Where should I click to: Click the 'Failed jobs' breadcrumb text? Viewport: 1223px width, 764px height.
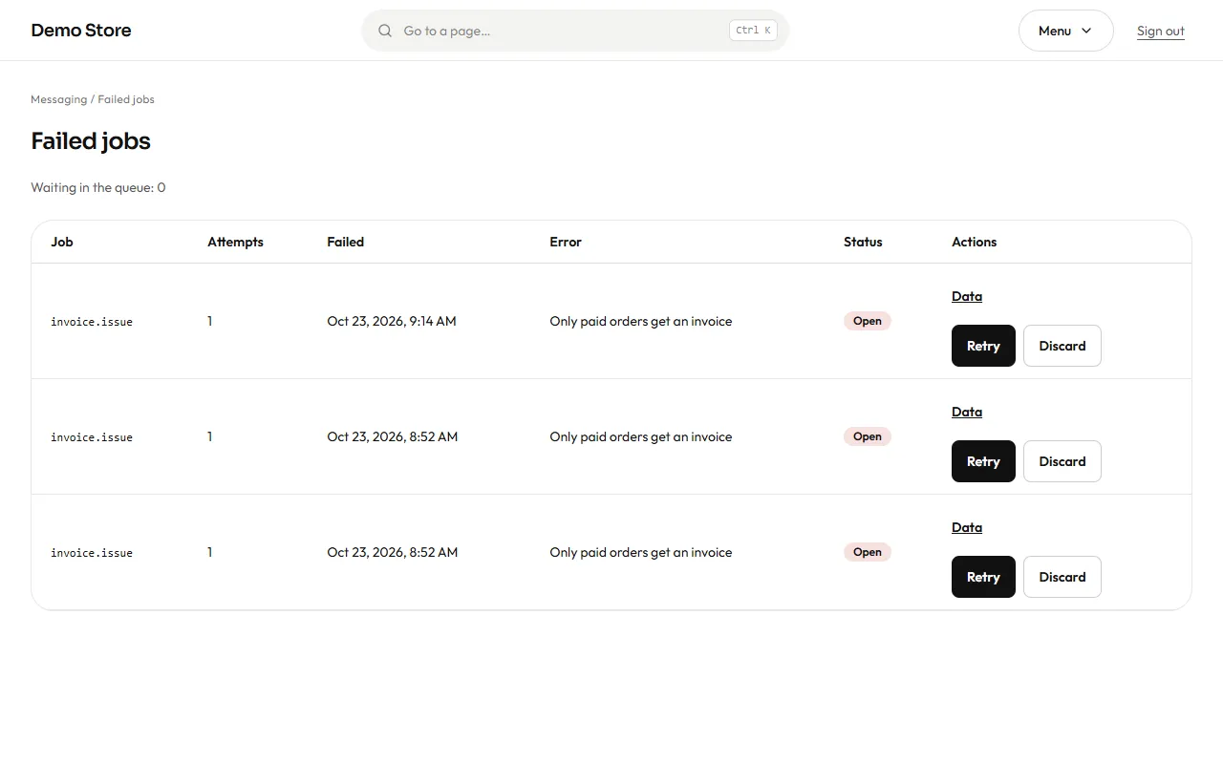pyautogui.click(x=126, y=99)
